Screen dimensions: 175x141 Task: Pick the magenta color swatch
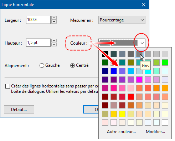(139, 80)
